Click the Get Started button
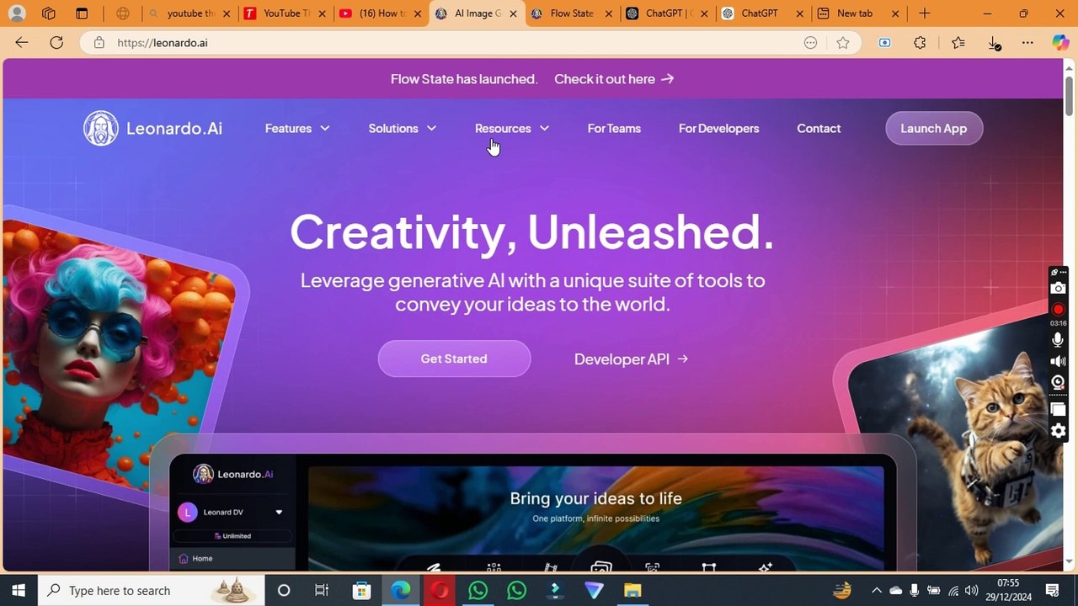The image size is (1078, 606). [454, 359]
